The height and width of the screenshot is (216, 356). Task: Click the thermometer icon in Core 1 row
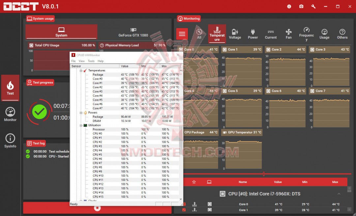[x=194, y=210]
